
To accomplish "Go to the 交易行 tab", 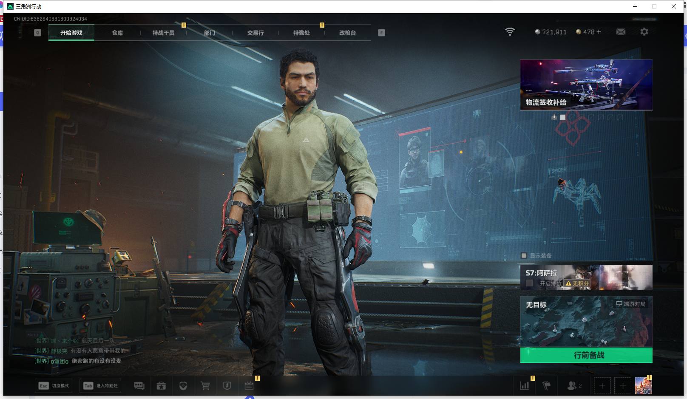I will click(255, 33).
